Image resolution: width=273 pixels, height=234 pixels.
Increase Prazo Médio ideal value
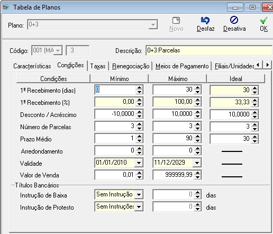click(x=254, y=137)
